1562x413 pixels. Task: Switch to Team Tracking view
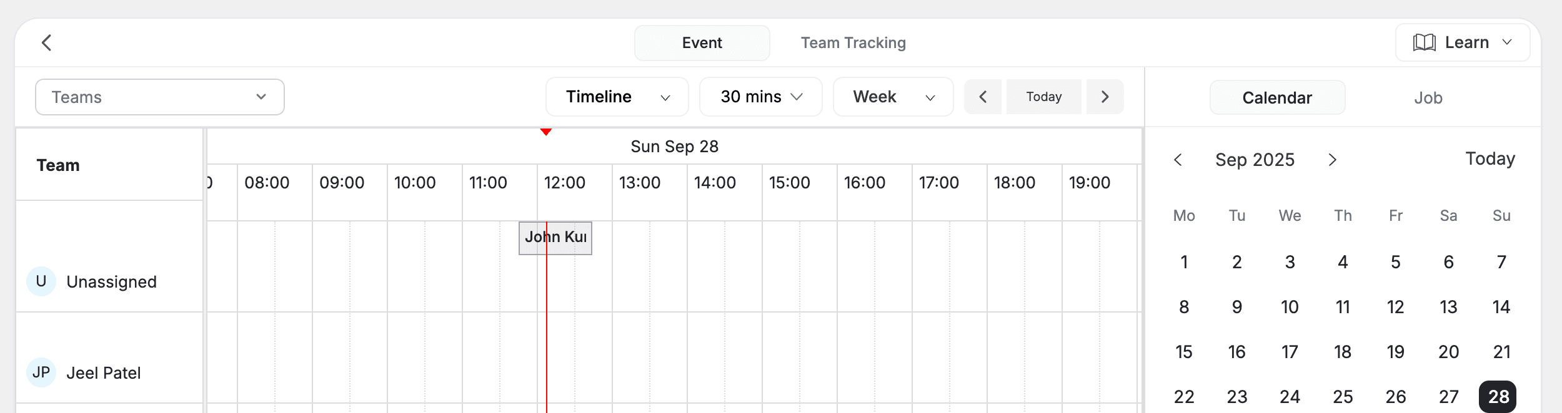[852, 42]
